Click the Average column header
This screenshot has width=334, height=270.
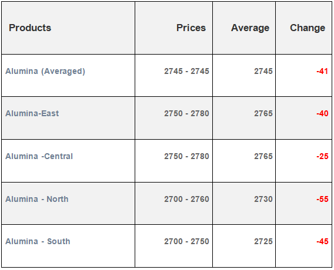coord(250,28)
